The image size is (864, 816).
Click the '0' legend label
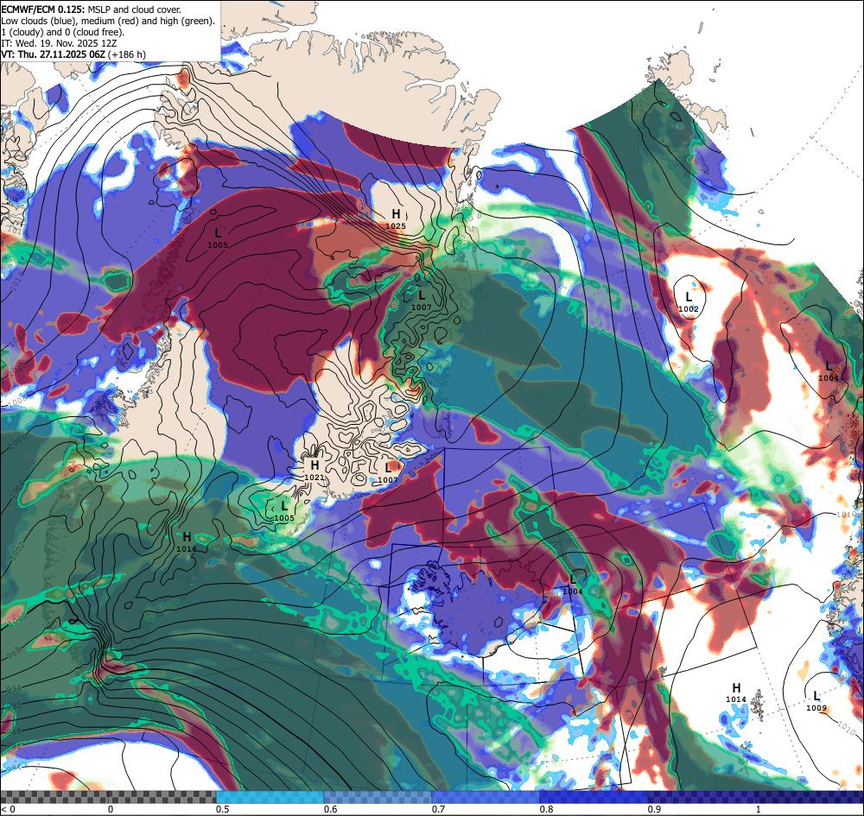(x=111, y=809)
